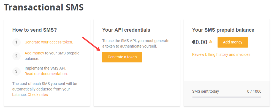Click the Your SMS prepaid balance heading

click(223, 30)
